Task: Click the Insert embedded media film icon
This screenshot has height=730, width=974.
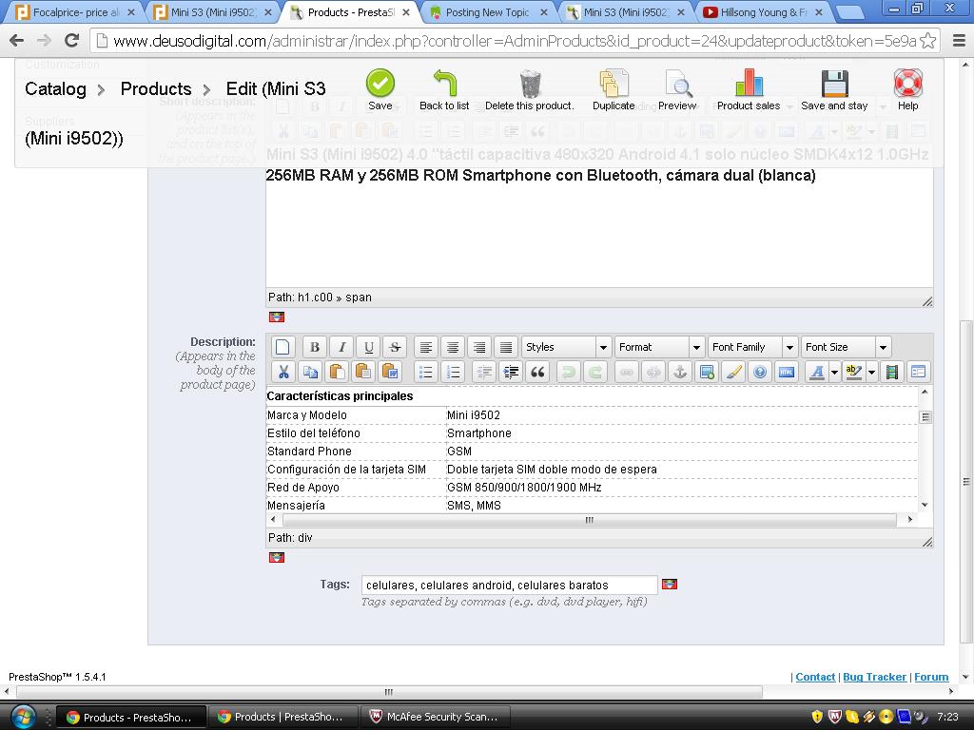Action: click(892, 373)
